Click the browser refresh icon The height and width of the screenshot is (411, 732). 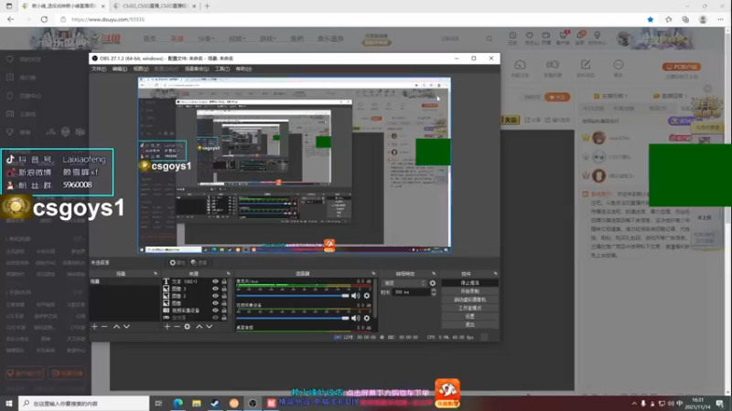[44, 19]
